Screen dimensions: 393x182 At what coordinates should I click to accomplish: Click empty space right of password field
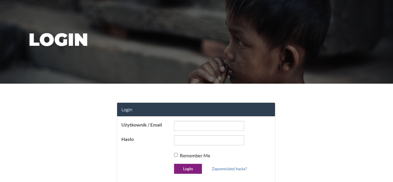259,140
